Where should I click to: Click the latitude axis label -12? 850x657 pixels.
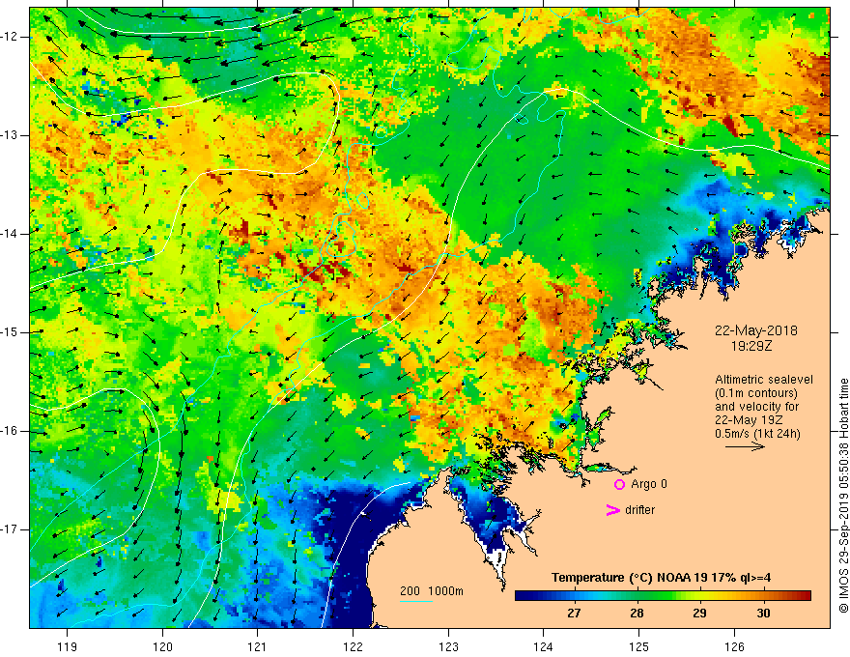(11, 37)
